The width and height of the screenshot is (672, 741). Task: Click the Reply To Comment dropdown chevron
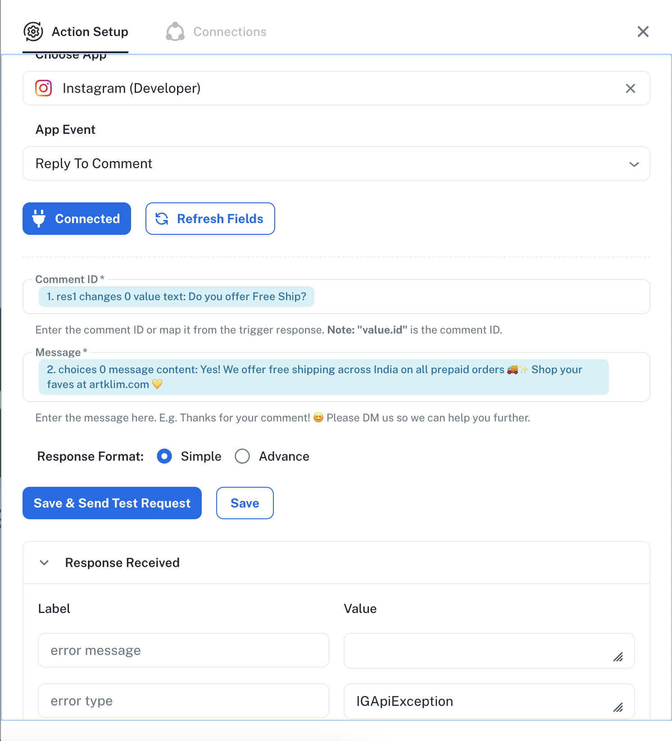(x=634, y=164)
